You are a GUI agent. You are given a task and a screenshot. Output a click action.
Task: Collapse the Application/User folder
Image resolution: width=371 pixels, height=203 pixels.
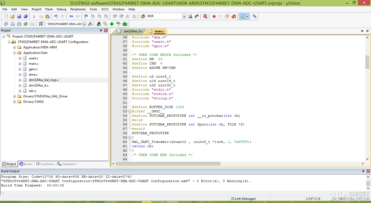[15, 53]
